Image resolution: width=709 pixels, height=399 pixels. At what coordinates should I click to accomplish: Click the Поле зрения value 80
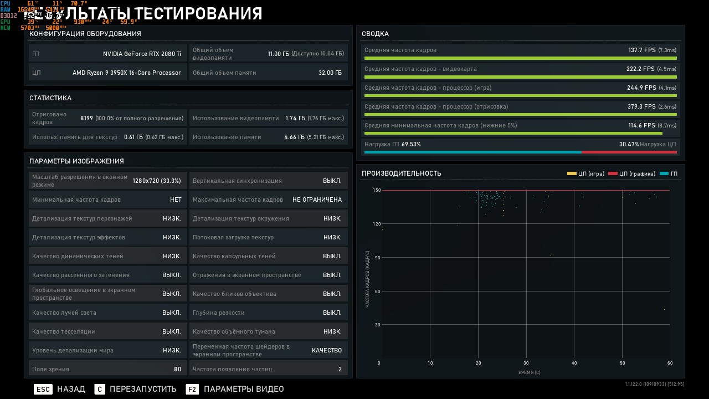pyautogui.click(x=177, y=369)
